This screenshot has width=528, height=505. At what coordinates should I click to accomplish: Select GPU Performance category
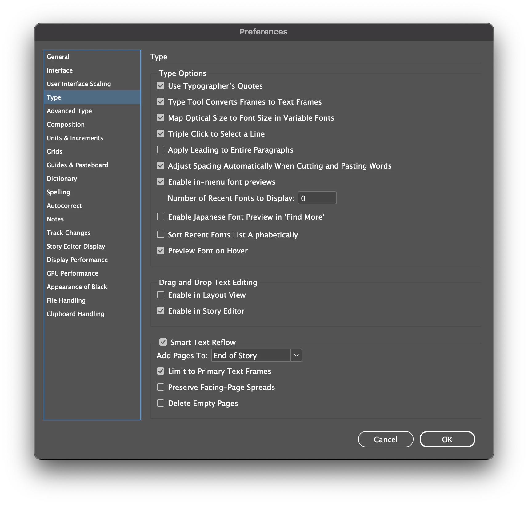click(92, 273)
